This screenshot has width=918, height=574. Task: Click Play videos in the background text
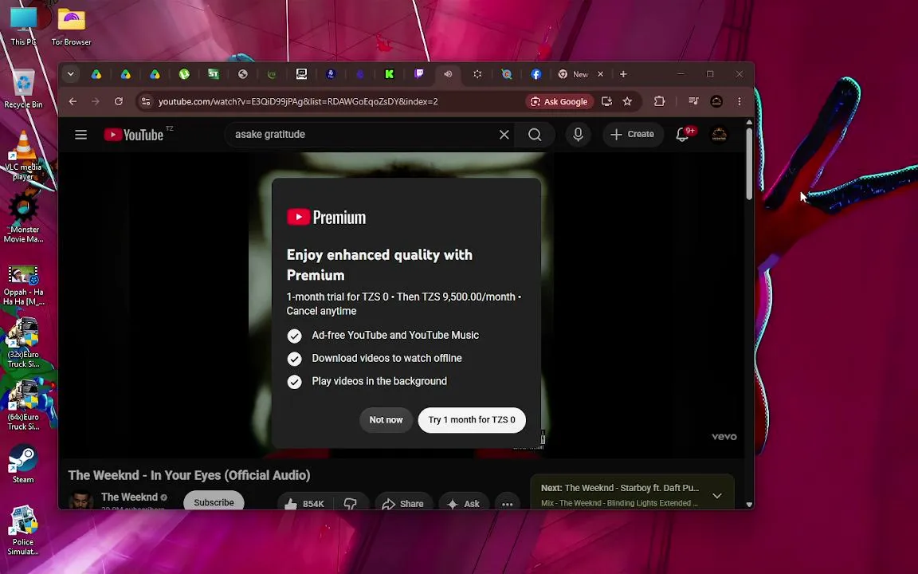point(379,381)
